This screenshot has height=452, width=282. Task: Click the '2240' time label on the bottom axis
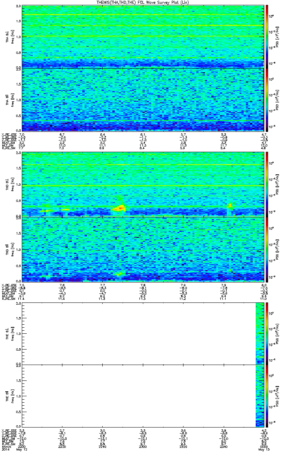point(102,447)
